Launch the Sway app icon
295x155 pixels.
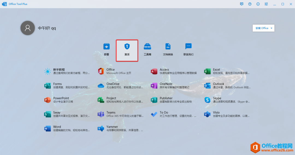click(48, 114)
